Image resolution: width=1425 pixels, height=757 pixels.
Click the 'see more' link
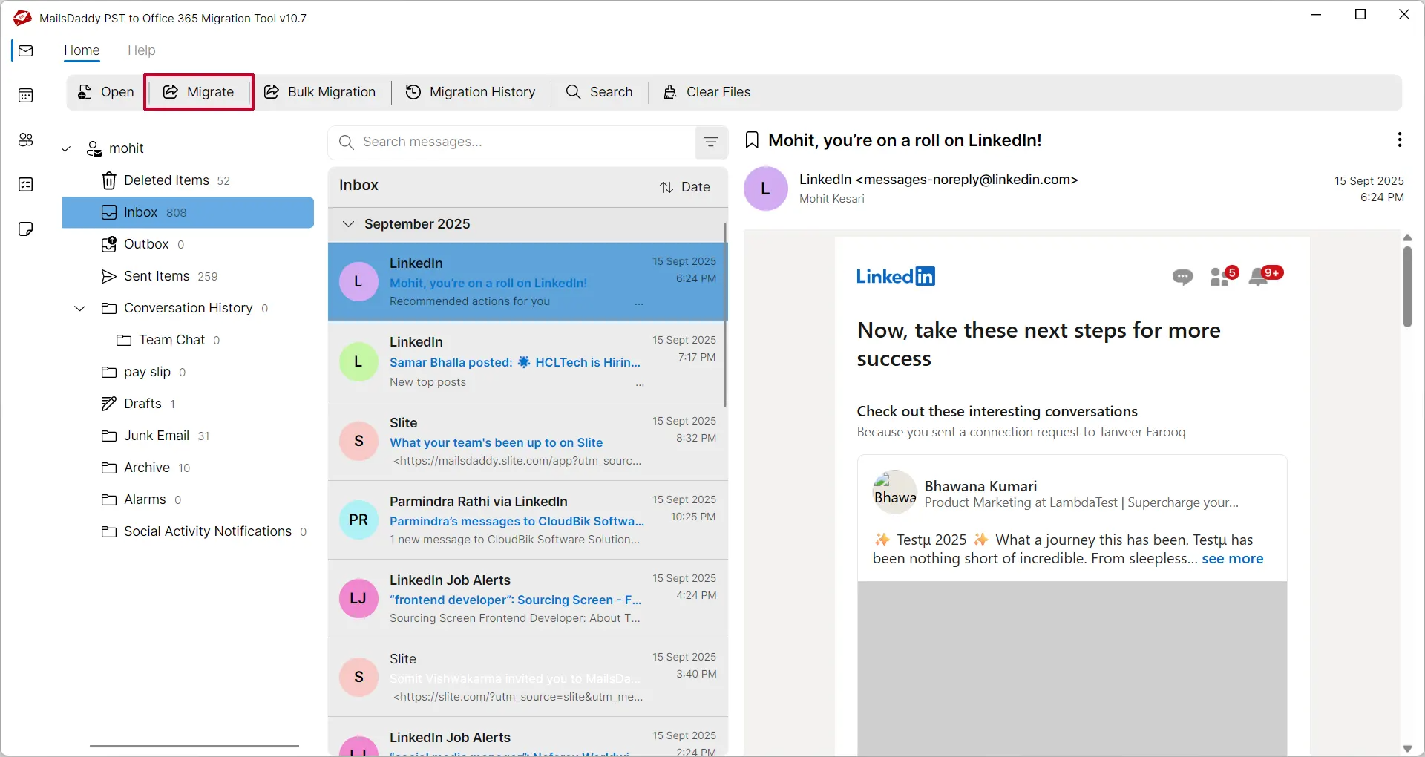pyautogui.click(x=1232, y=559)
